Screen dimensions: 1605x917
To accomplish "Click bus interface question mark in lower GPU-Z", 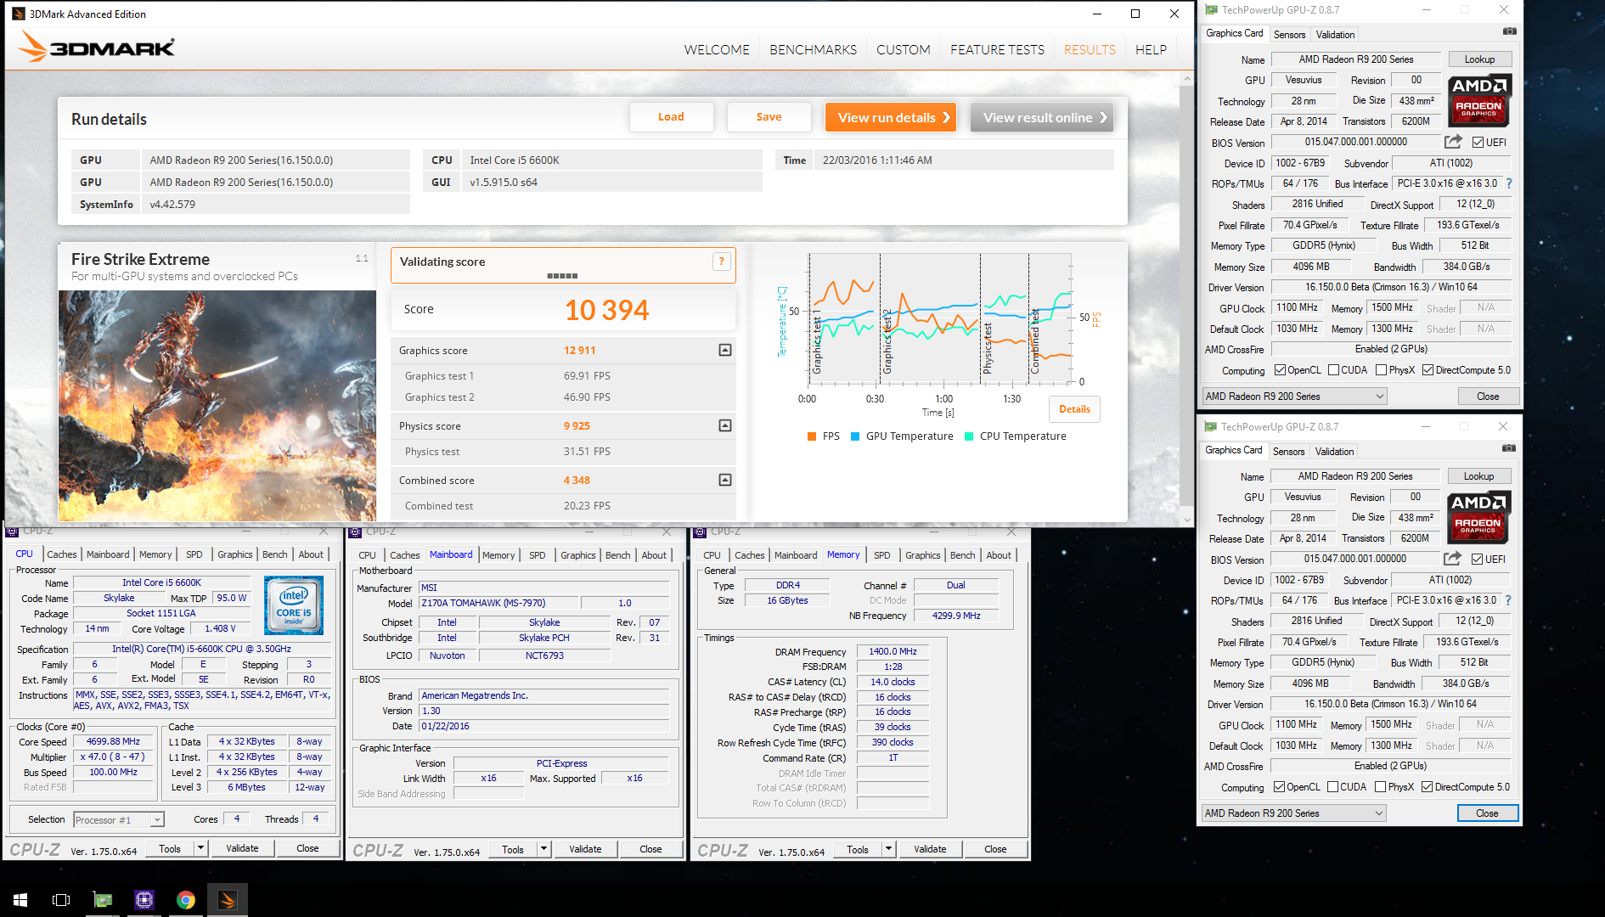I will click(1508, 600).
